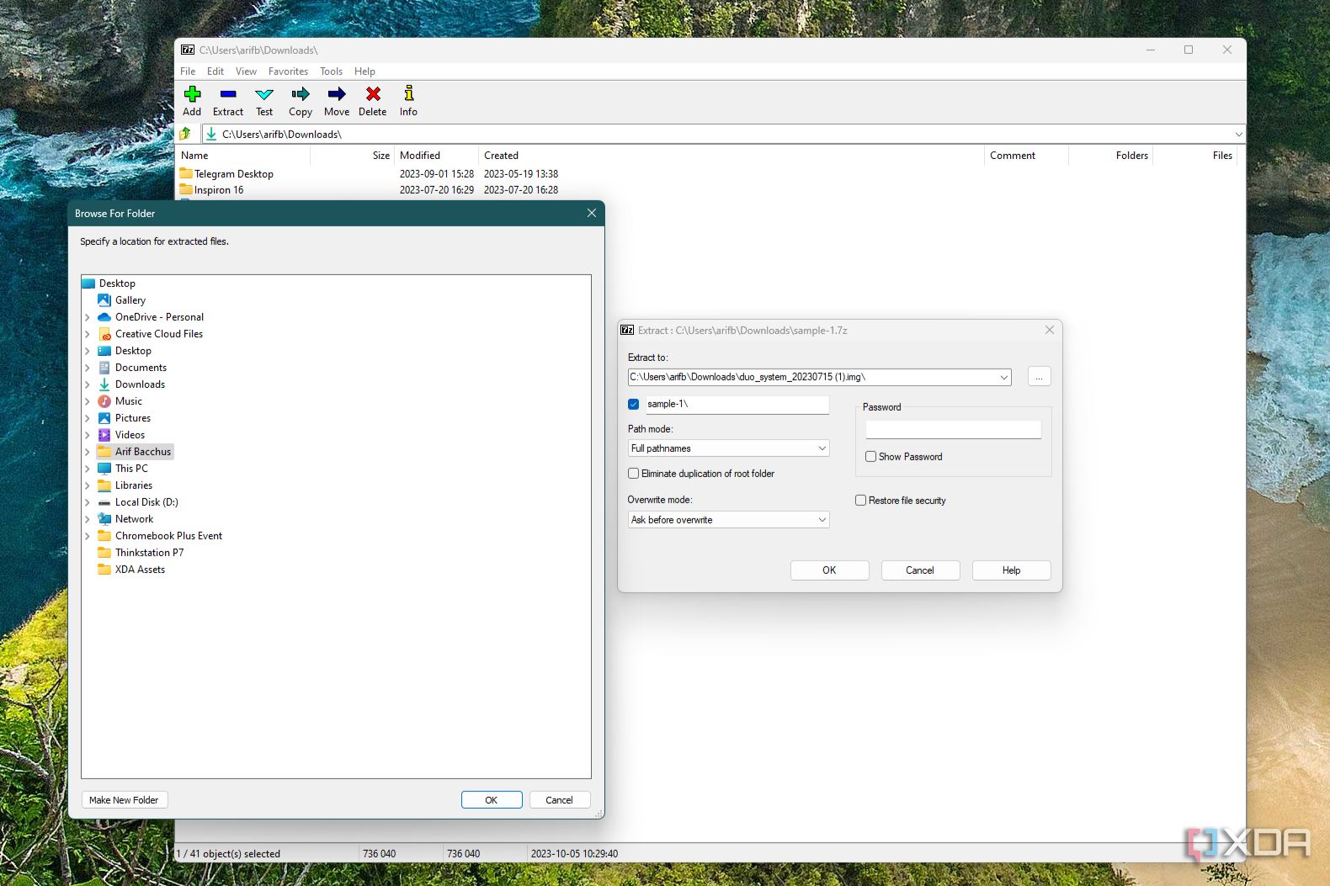Uncheck the sample-1\ subfolder checkbox

pyautogui.click(x=634, y=405)
